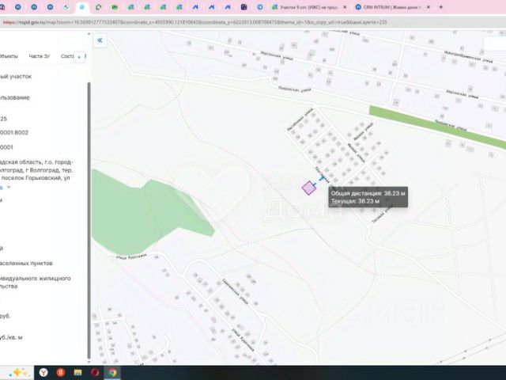The image size is (506, 380).
Task: Switch to the tab with dark purple square icon
Action: (244, 7)
